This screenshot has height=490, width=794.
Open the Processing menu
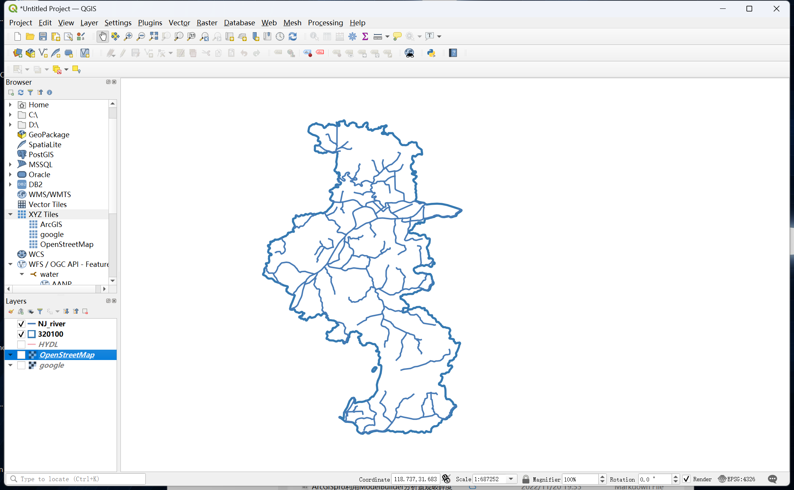[x=325, y=23]
